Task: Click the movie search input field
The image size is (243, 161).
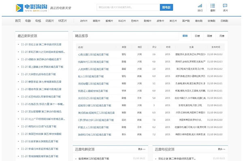Action: pos(128,7)
